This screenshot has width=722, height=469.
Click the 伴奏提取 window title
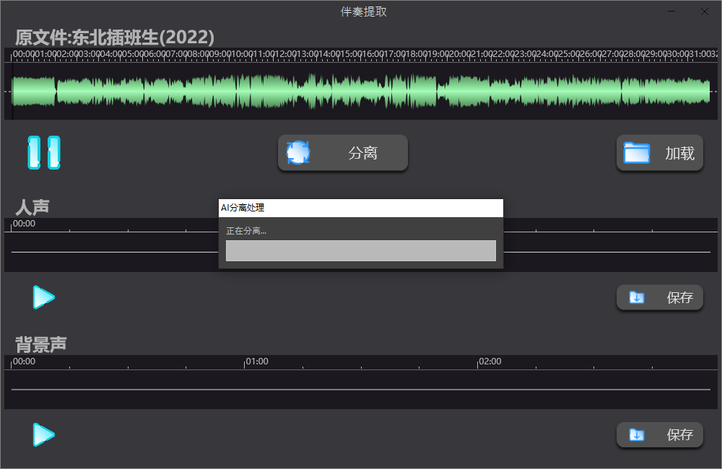(x=362, y=12)
